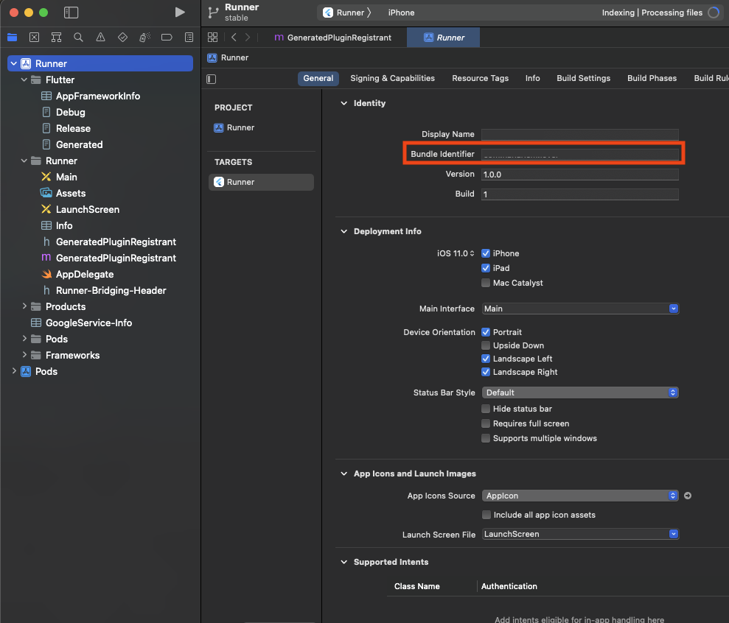Uncheck the iPad checkbox
This screenshot has height=623, width=729.
[x=485, y=268]
